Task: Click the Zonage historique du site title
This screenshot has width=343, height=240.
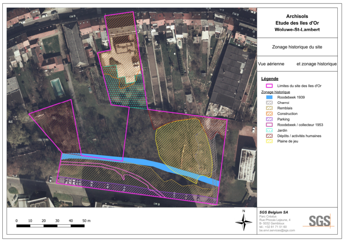Action: tap(297, 47)
